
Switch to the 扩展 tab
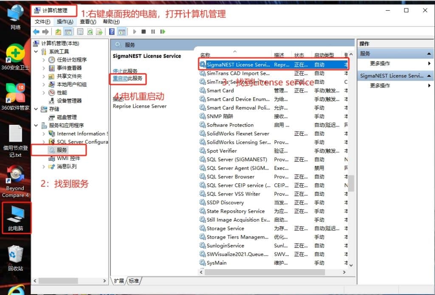coord(119,281)
